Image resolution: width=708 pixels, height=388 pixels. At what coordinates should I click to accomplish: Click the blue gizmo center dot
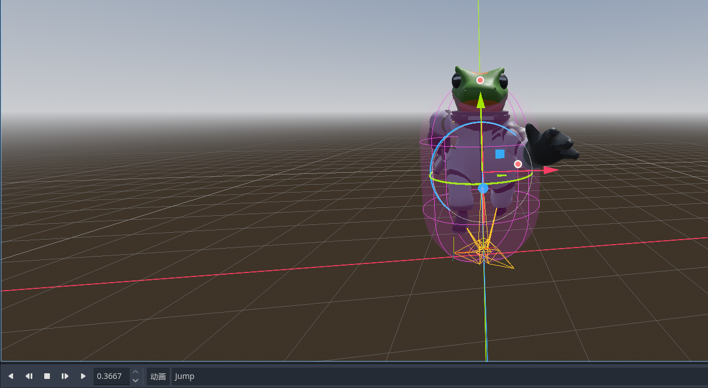483,188
